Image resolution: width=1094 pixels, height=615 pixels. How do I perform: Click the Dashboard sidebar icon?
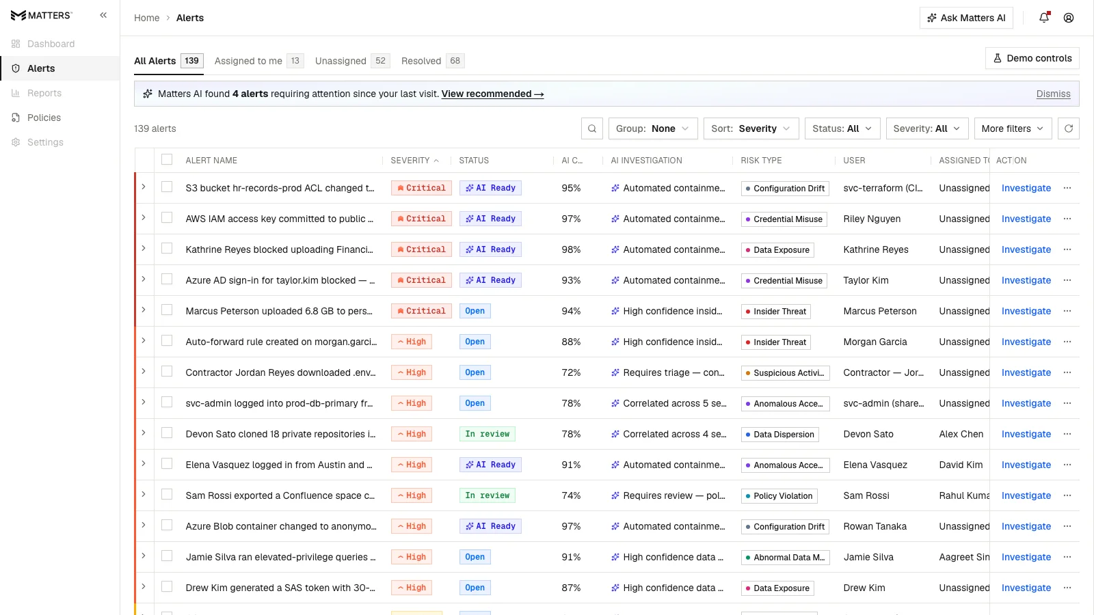tap(16, 44)
